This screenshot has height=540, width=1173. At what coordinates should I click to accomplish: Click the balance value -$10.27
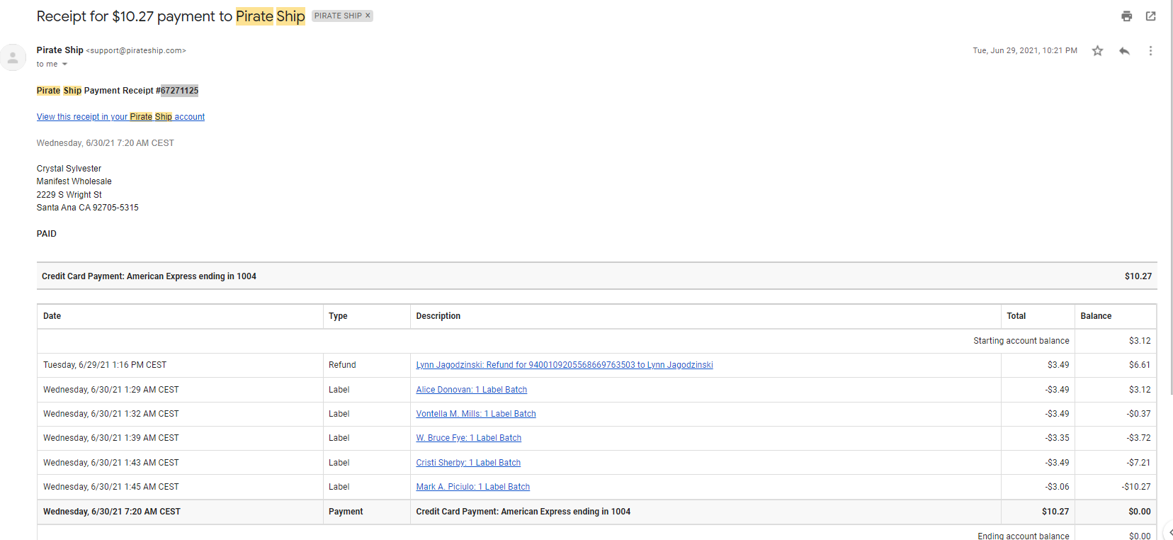[1136, 487]
